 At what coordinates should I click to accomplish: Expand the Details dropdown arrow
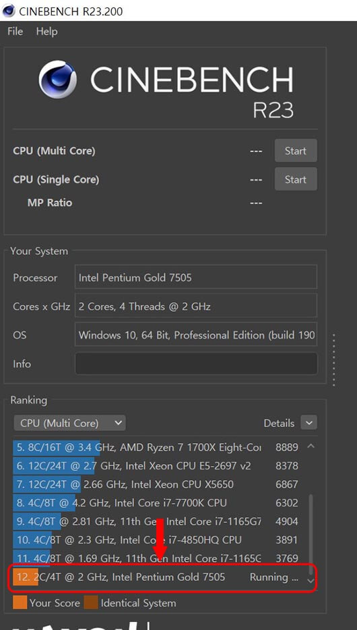[309, 423]
